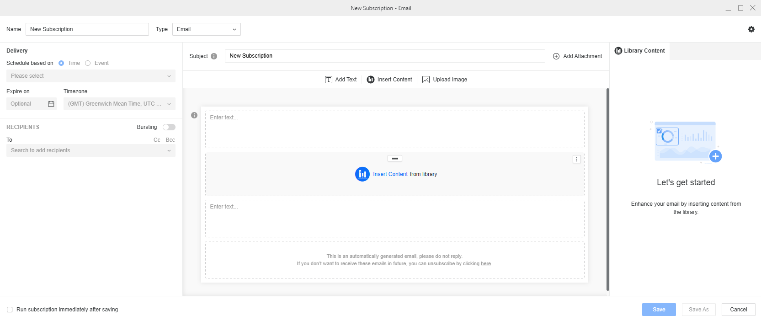761x321 pixels.
Task: Click the Insert Content from library link
Action: pyautogui.click(x=390, y=174)
